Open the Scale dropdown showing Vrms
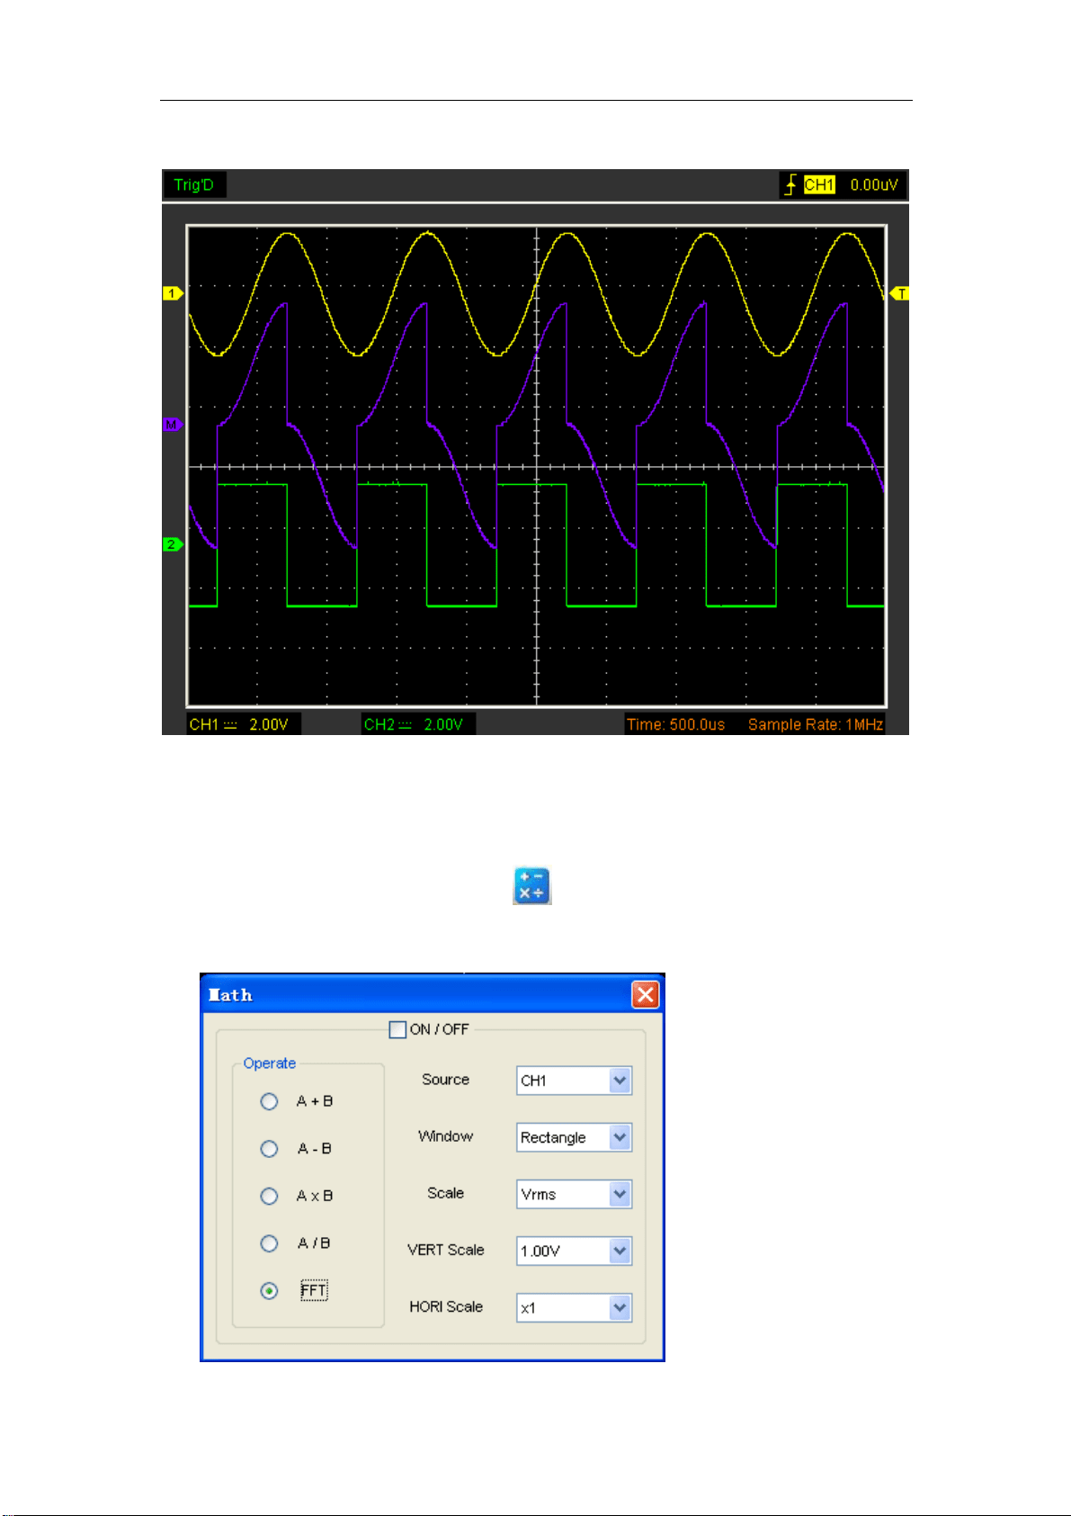This screenshot has height=1516, width=1071. click(x=575, y=1194)
